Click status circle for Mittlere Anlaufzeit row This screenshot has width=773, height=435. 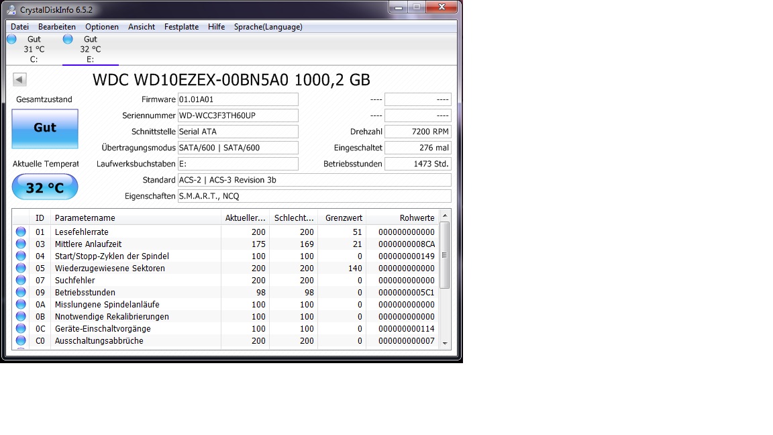21,244
